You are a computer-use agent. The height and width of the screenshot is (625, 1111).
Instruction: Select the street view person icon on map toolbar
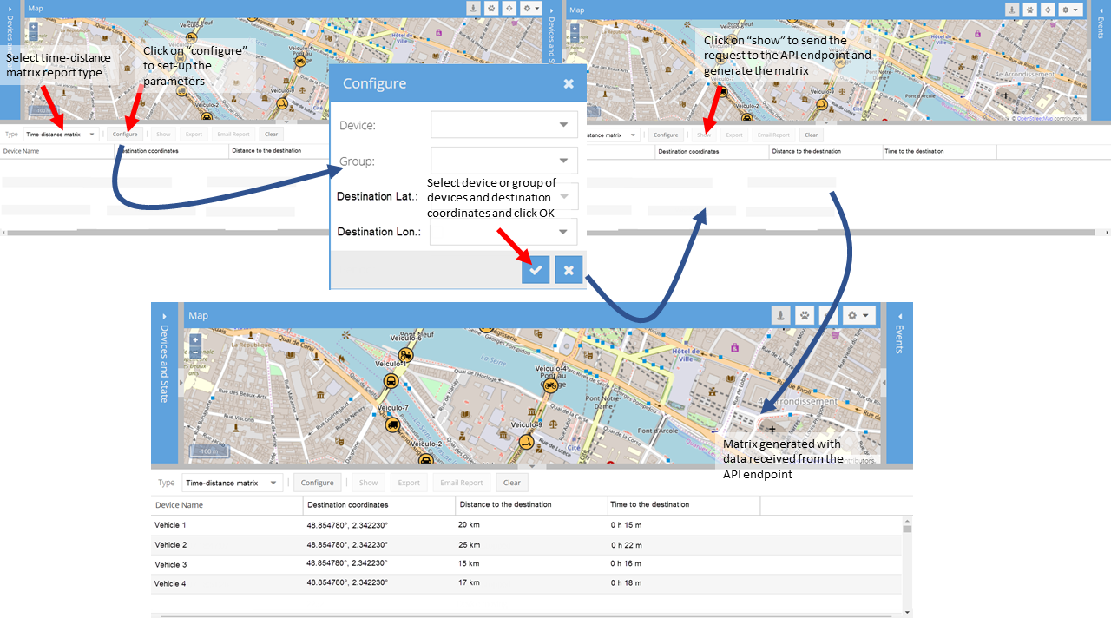(x=780, y=315)
